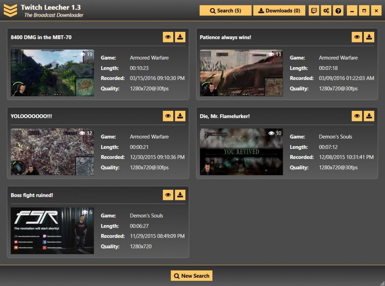Click the eye icon for "Patience always wins!"
Image resolution: width=385 pixels, height=286 pixels.
tap(357, 37)
